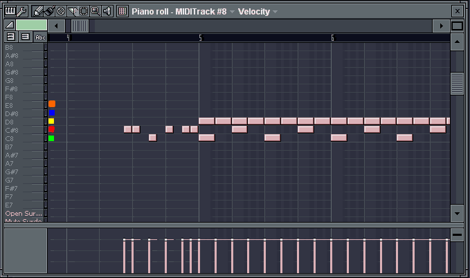Select the D8 note at bar 6

pos(339,121)
